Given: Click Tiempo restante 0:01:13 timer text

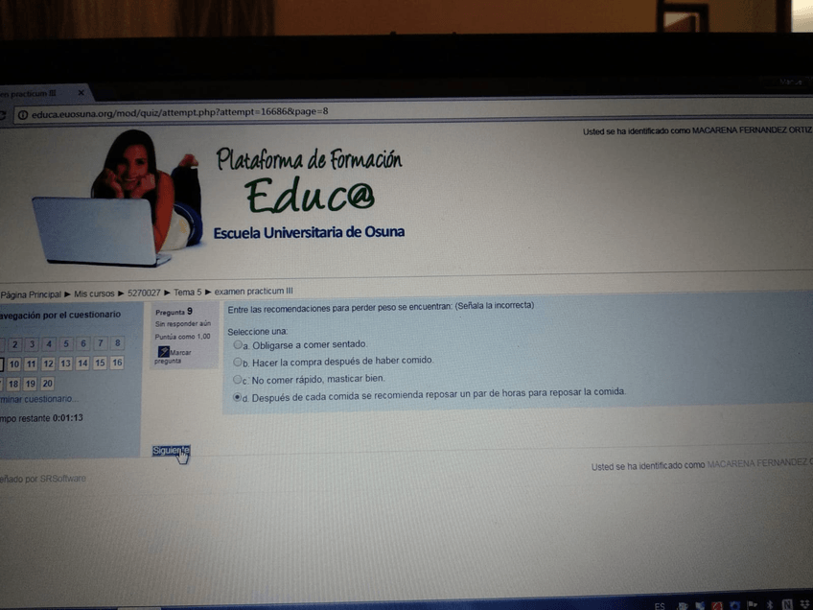Looking at the screenshot, I should tap(41, 418).
